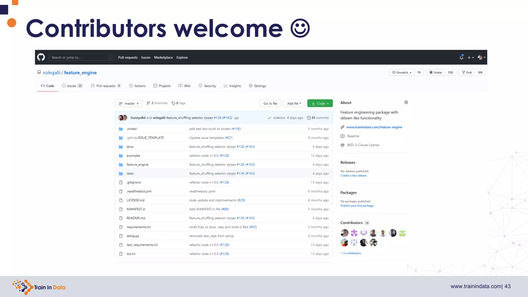Switch to the Projects tab
Viewport: 528px width, 297px height.
[162, 86]
